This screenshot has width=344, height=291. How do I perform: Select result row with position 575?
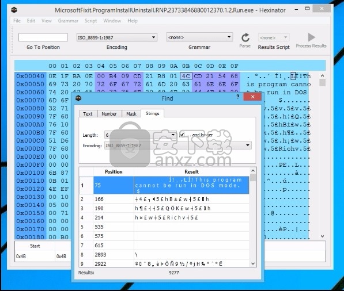164,236
